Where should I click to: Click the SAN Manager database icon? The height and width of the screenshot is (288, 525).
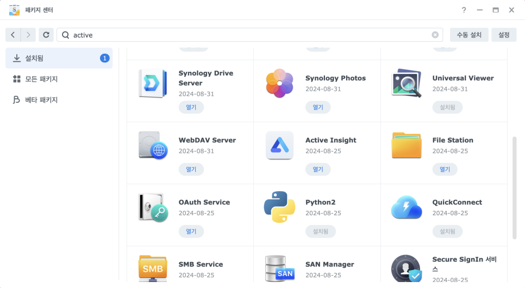279,268
